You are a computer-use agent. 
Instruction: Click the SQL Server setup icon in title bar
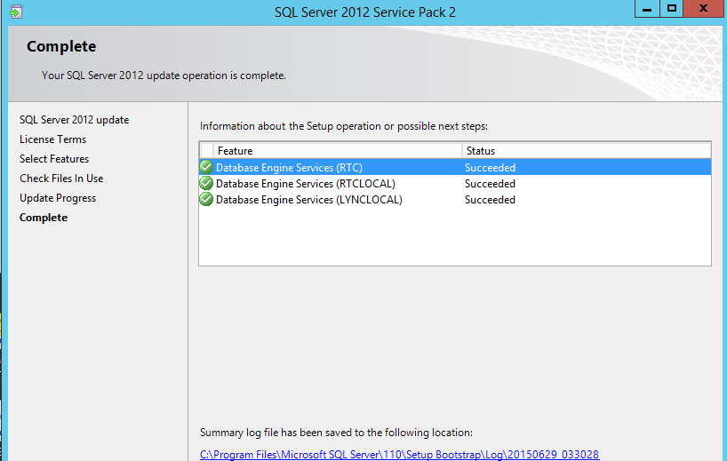16,11
